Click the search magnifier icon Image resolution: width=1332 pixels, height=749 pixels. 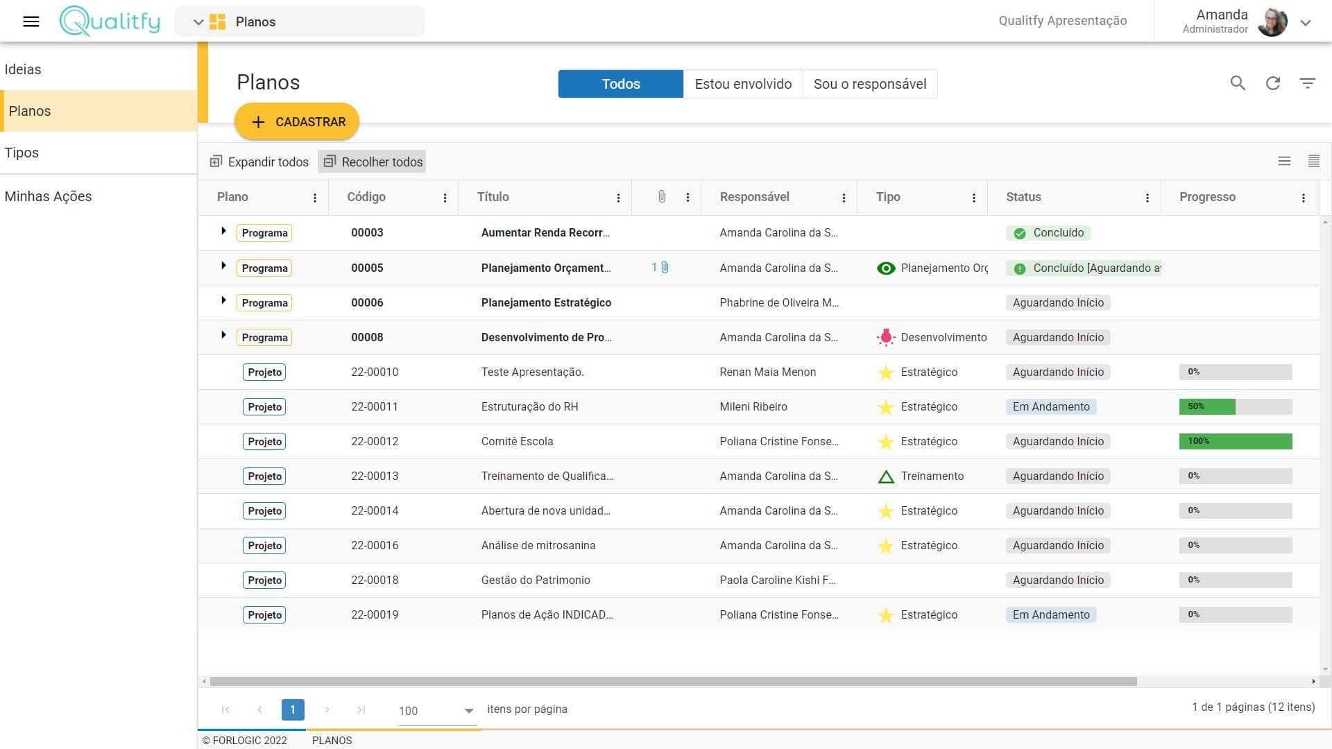pyautogui.click(x=1238, y=84)
